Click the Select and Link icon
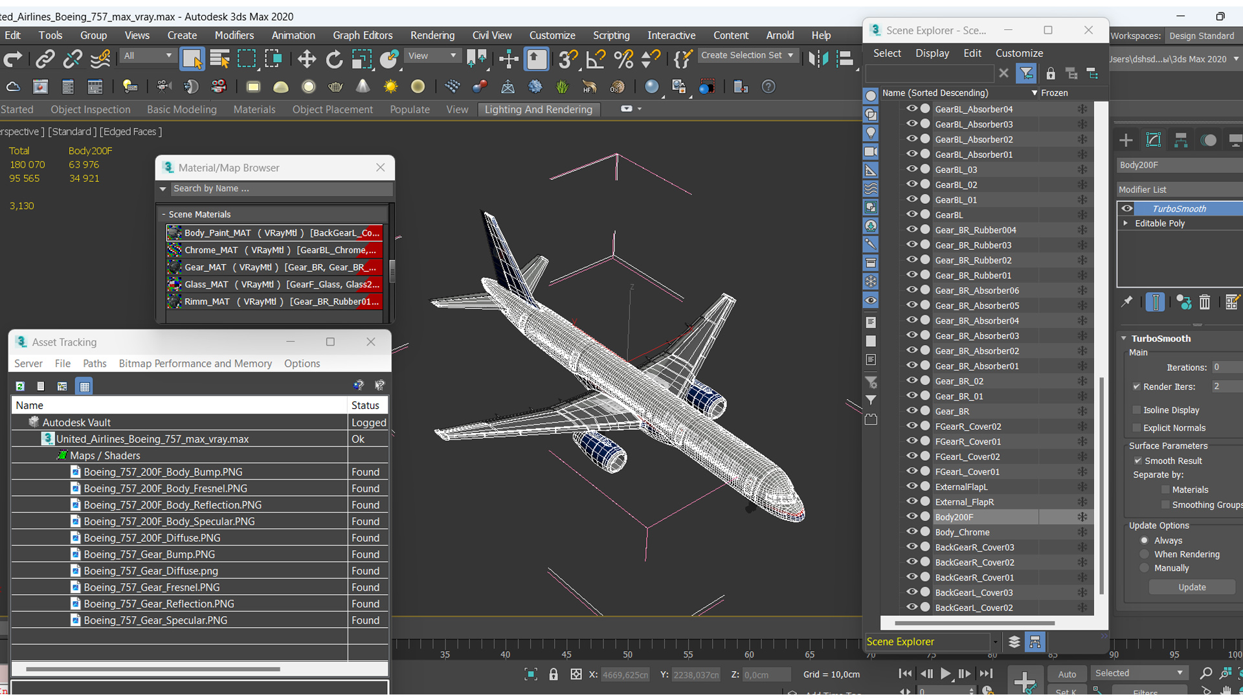 click(x=45, y=59)
